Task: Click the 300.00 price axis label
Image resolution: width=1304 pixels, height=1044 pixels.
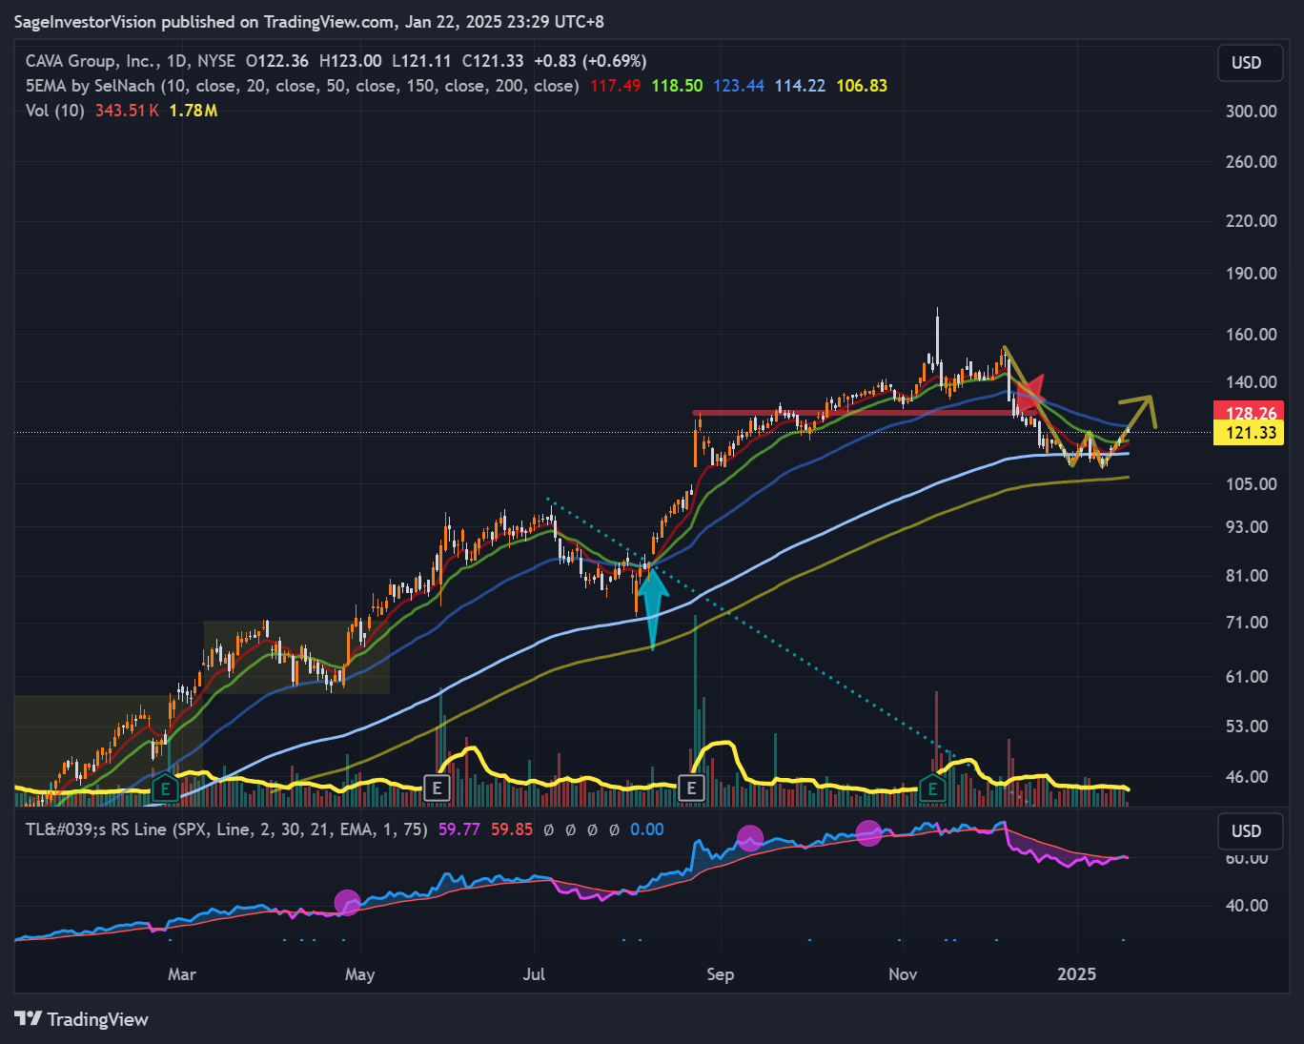Action: 1252,112
